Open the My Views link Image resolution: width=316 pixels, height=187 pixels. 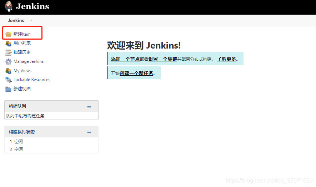pyautogui.click(x=22, y=71)
